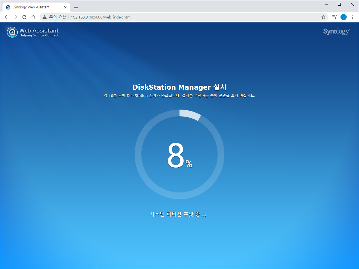359x269 pixels.
Task: Show the not-secure site warning
Action: [45, 17]
